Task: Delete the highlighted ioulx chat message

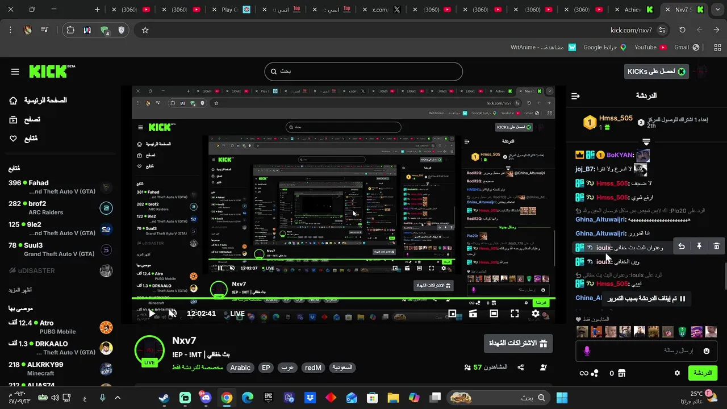Action: coord(716,246)
